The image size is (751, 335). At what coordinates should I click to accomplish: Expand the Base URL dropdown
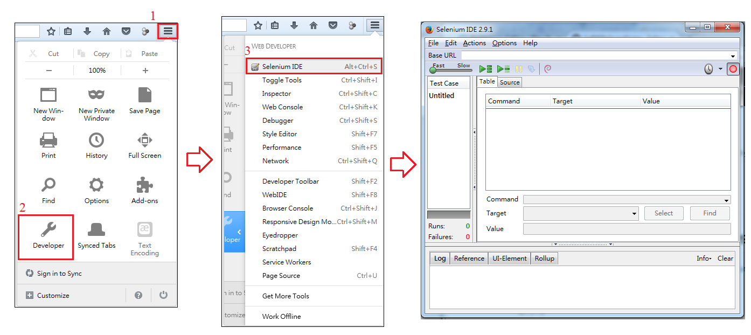coord(733,56)
